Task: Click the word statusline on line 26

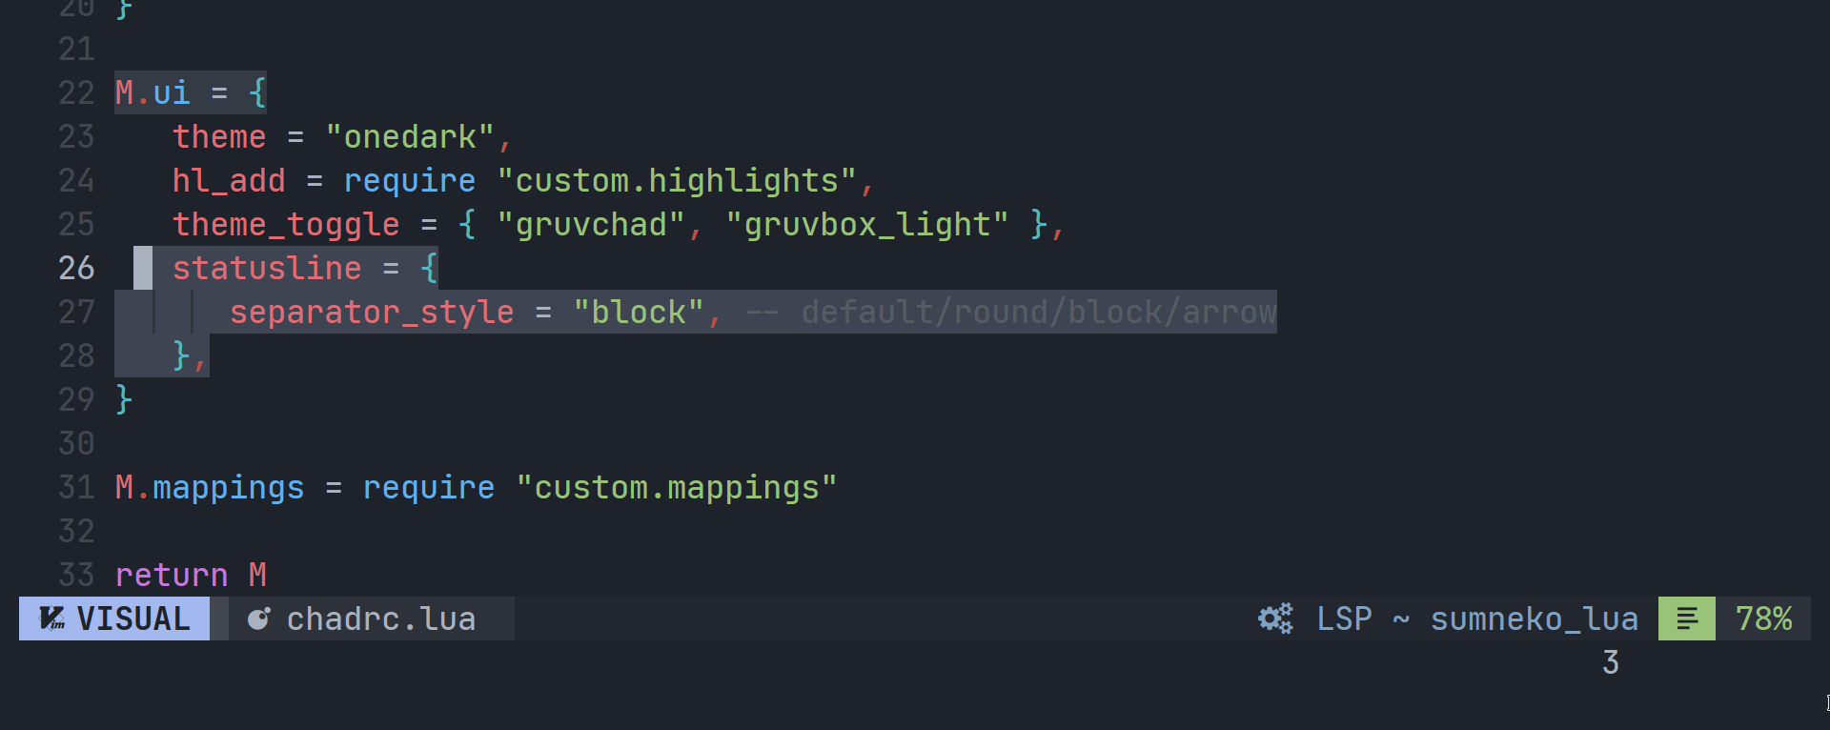Action: point(267,268)
